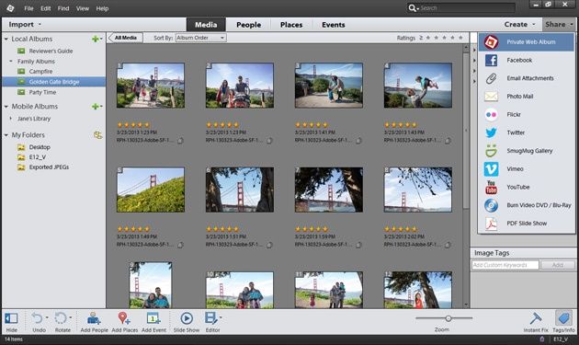The image size is (579, 345).
Task: Collapse the Local Albums section
Action: pos(6,39)
